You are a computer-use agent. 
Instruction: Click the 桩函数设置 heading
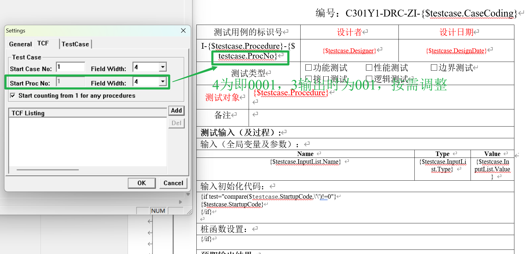pos(224,229)
